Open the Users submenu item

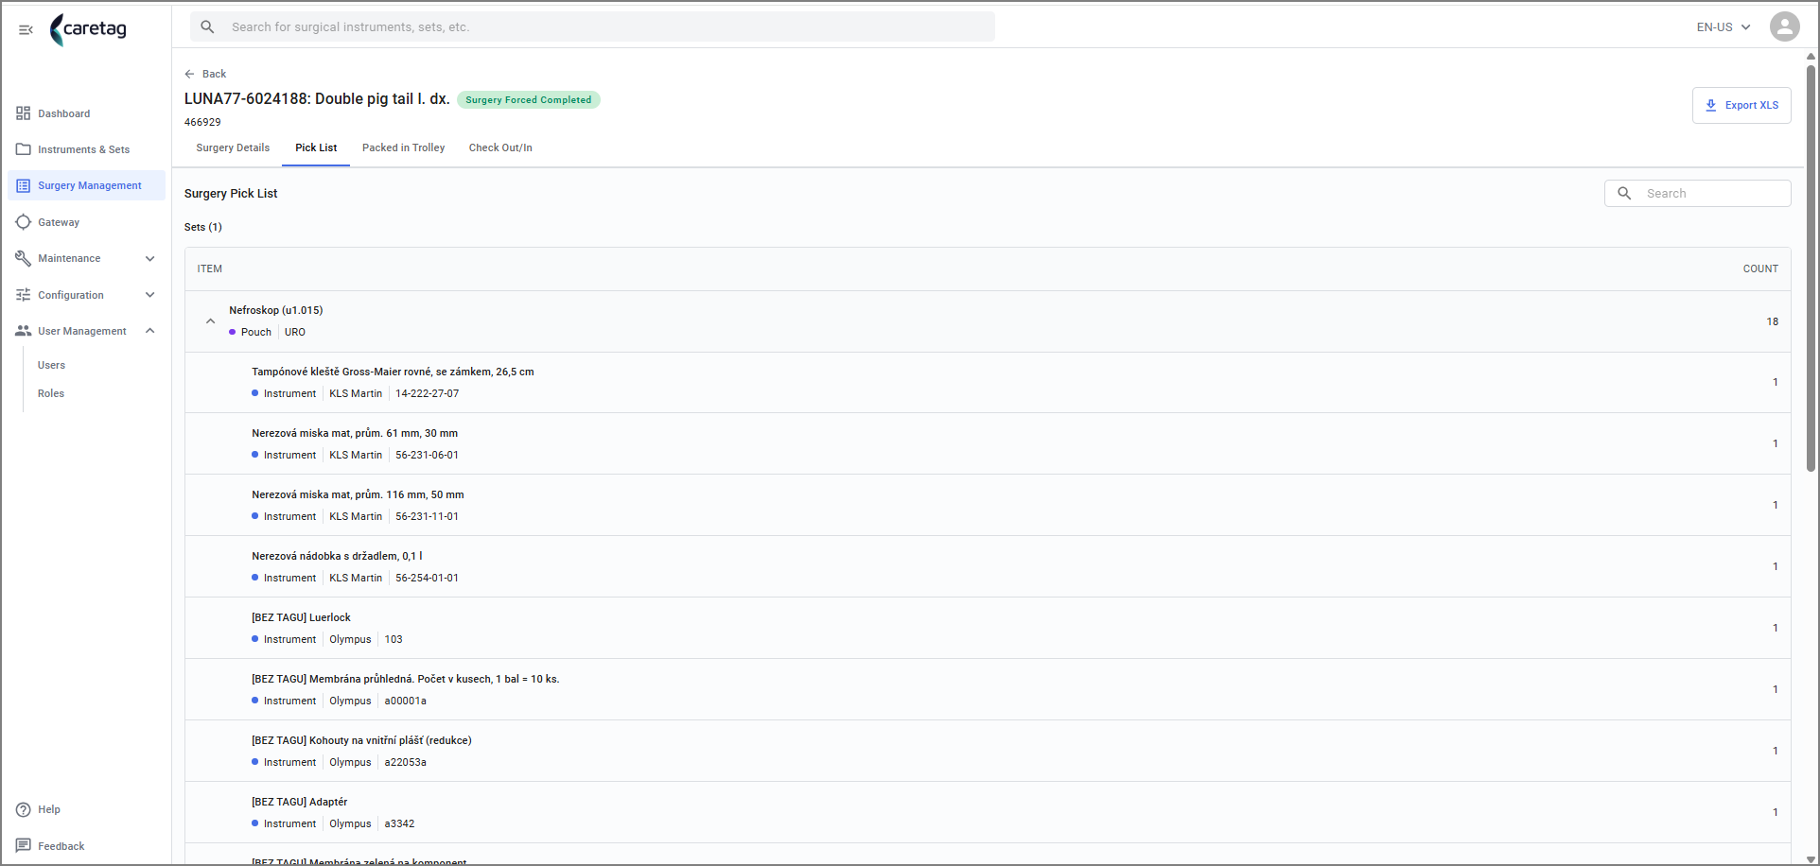pyautogui.click(x=51, y=365)
